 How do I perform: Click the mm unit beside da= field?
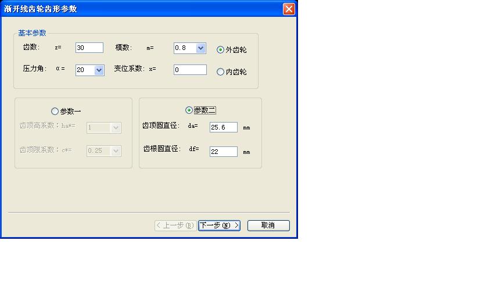point(246,128)
